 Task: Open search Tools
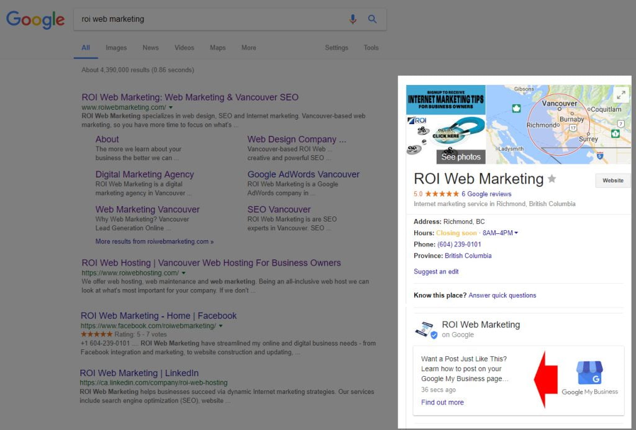371,47
